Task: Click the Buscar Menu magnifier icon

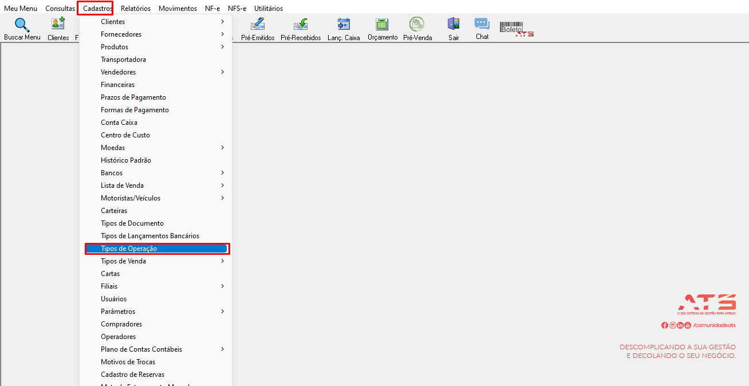Action: point(22,25)
